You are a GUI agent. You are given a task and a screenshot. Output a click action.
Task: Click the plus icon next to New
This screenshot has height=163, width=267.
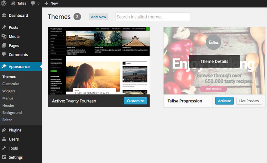pyautogui.click(x=46, y=4)
